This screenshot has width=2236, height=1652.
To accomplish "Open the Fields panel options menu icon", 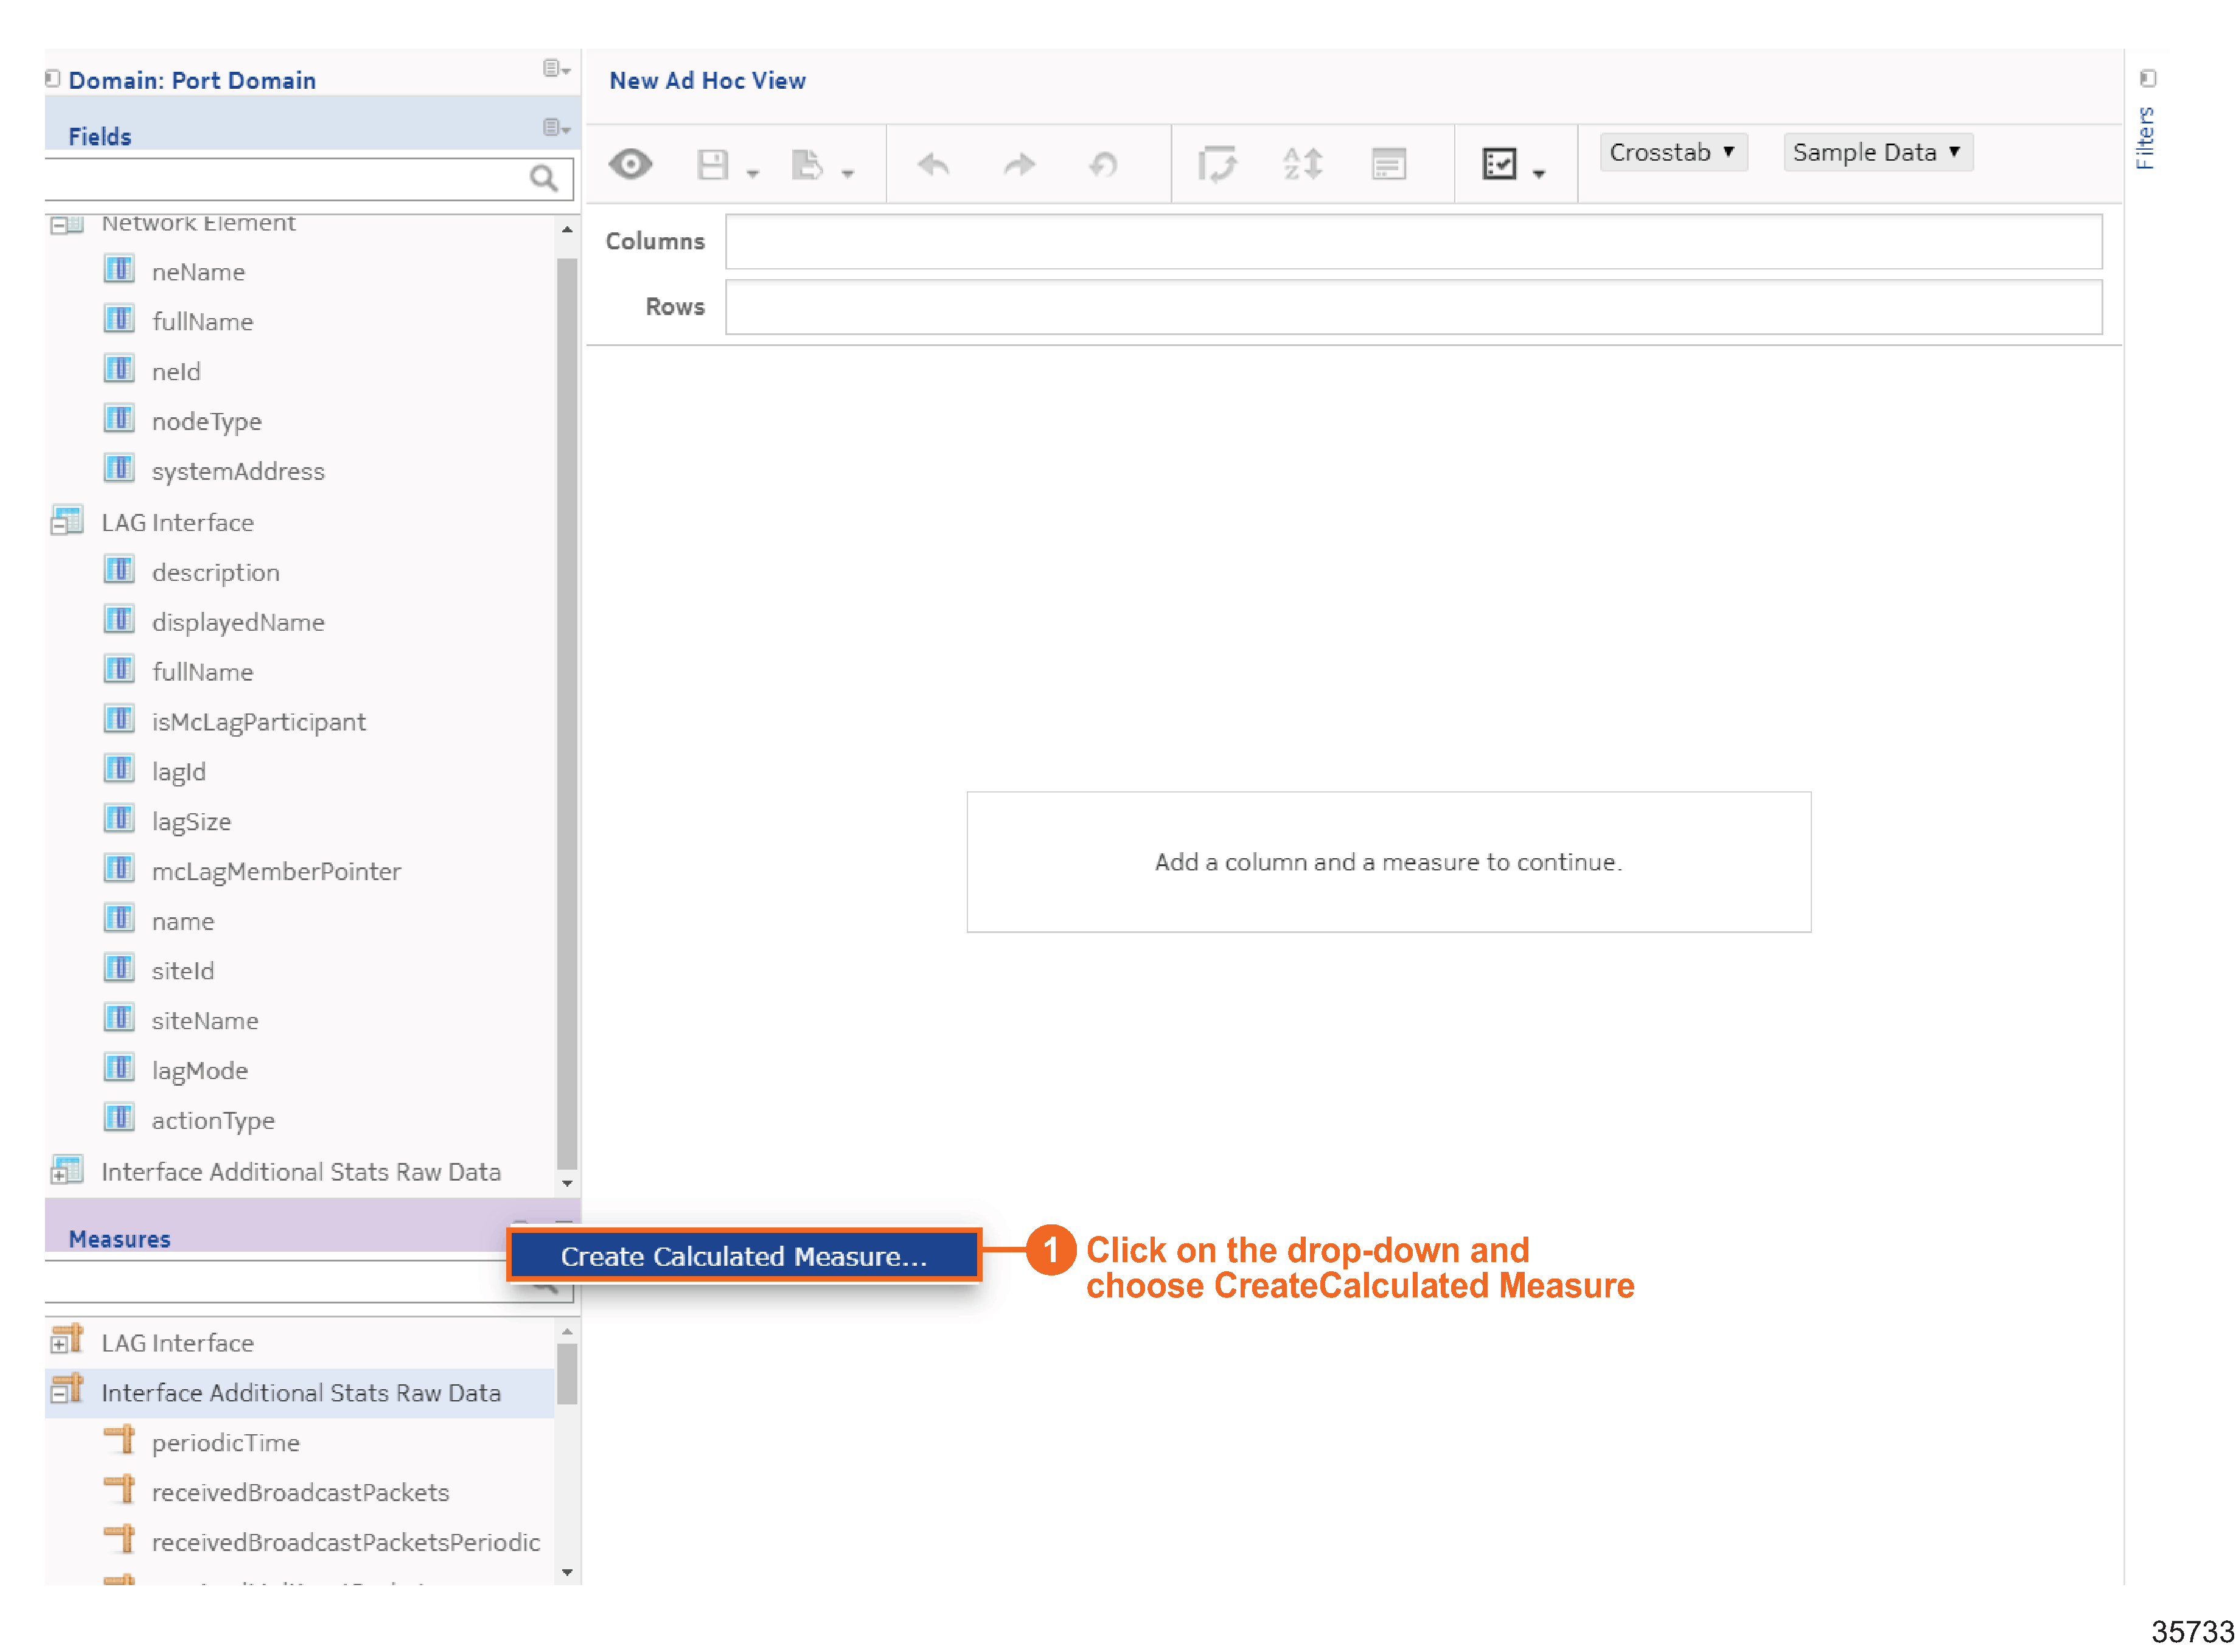I will tap(556, 127).
